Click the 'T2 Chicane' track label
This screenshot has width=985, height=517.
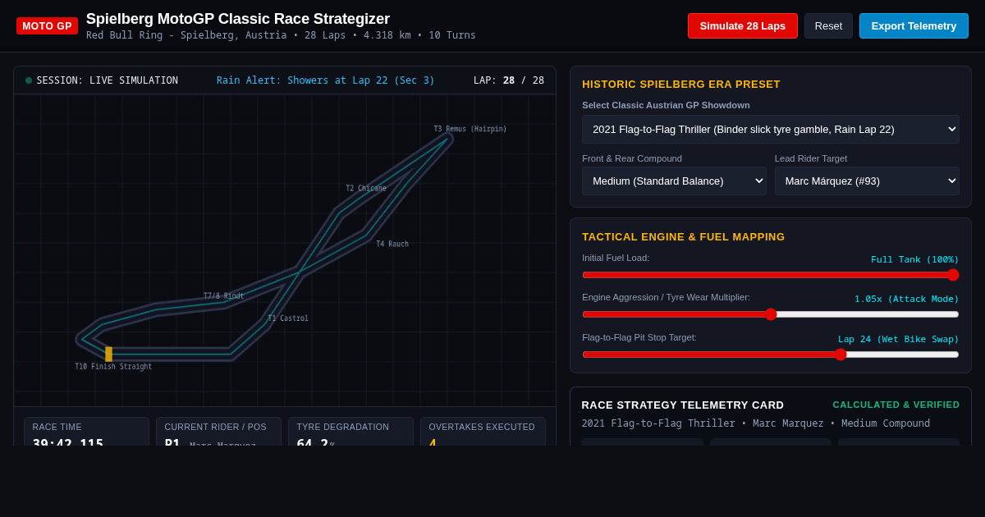point(366,188)
